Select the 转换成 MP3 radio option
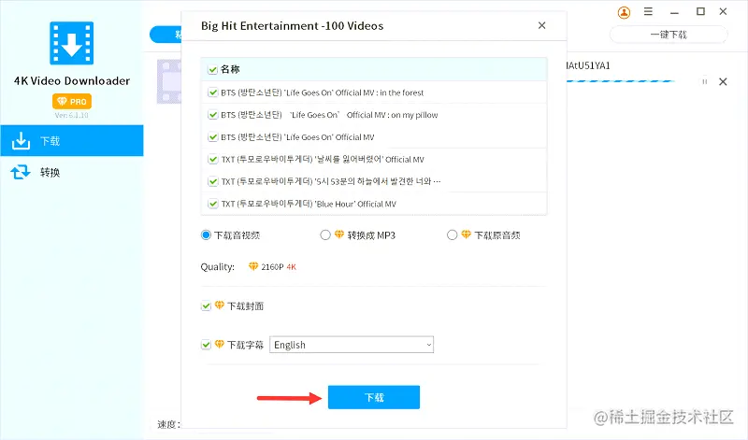Screen dimensions: 748x440 [325, 235]
